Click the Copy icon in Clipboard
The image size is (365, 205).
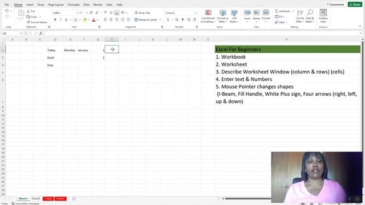click(x=28, y=17)
